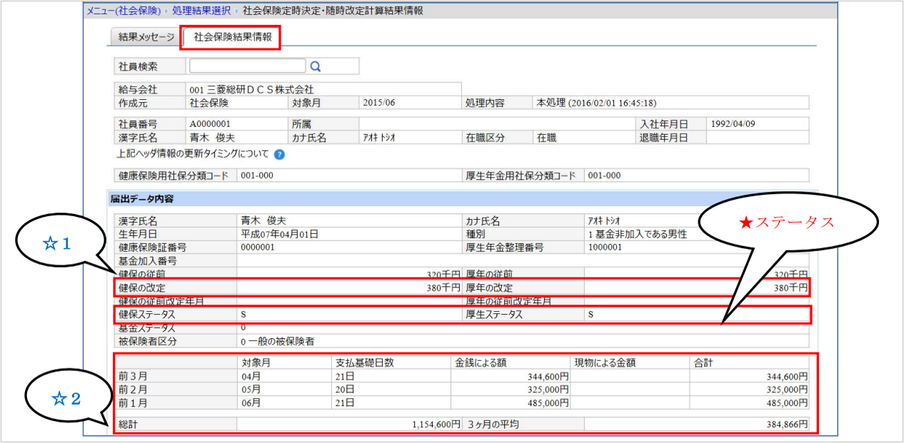
Task: Click the employee search magnifier icon
Action: [316, 66]
